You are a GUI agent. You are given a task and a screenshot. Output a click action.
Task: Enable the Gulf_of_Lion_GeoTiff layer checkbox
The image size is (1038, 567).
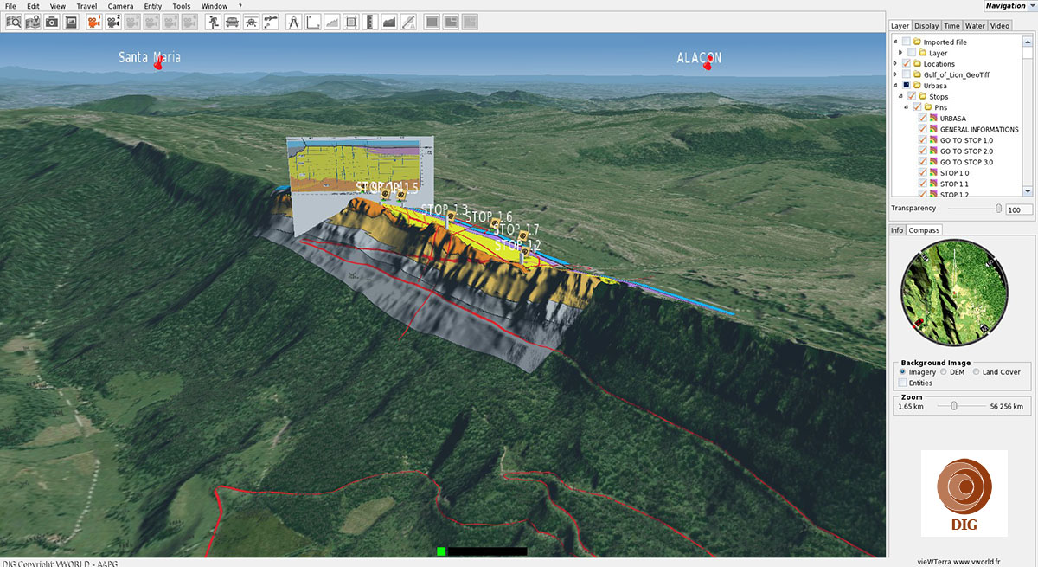pos(907,75)
